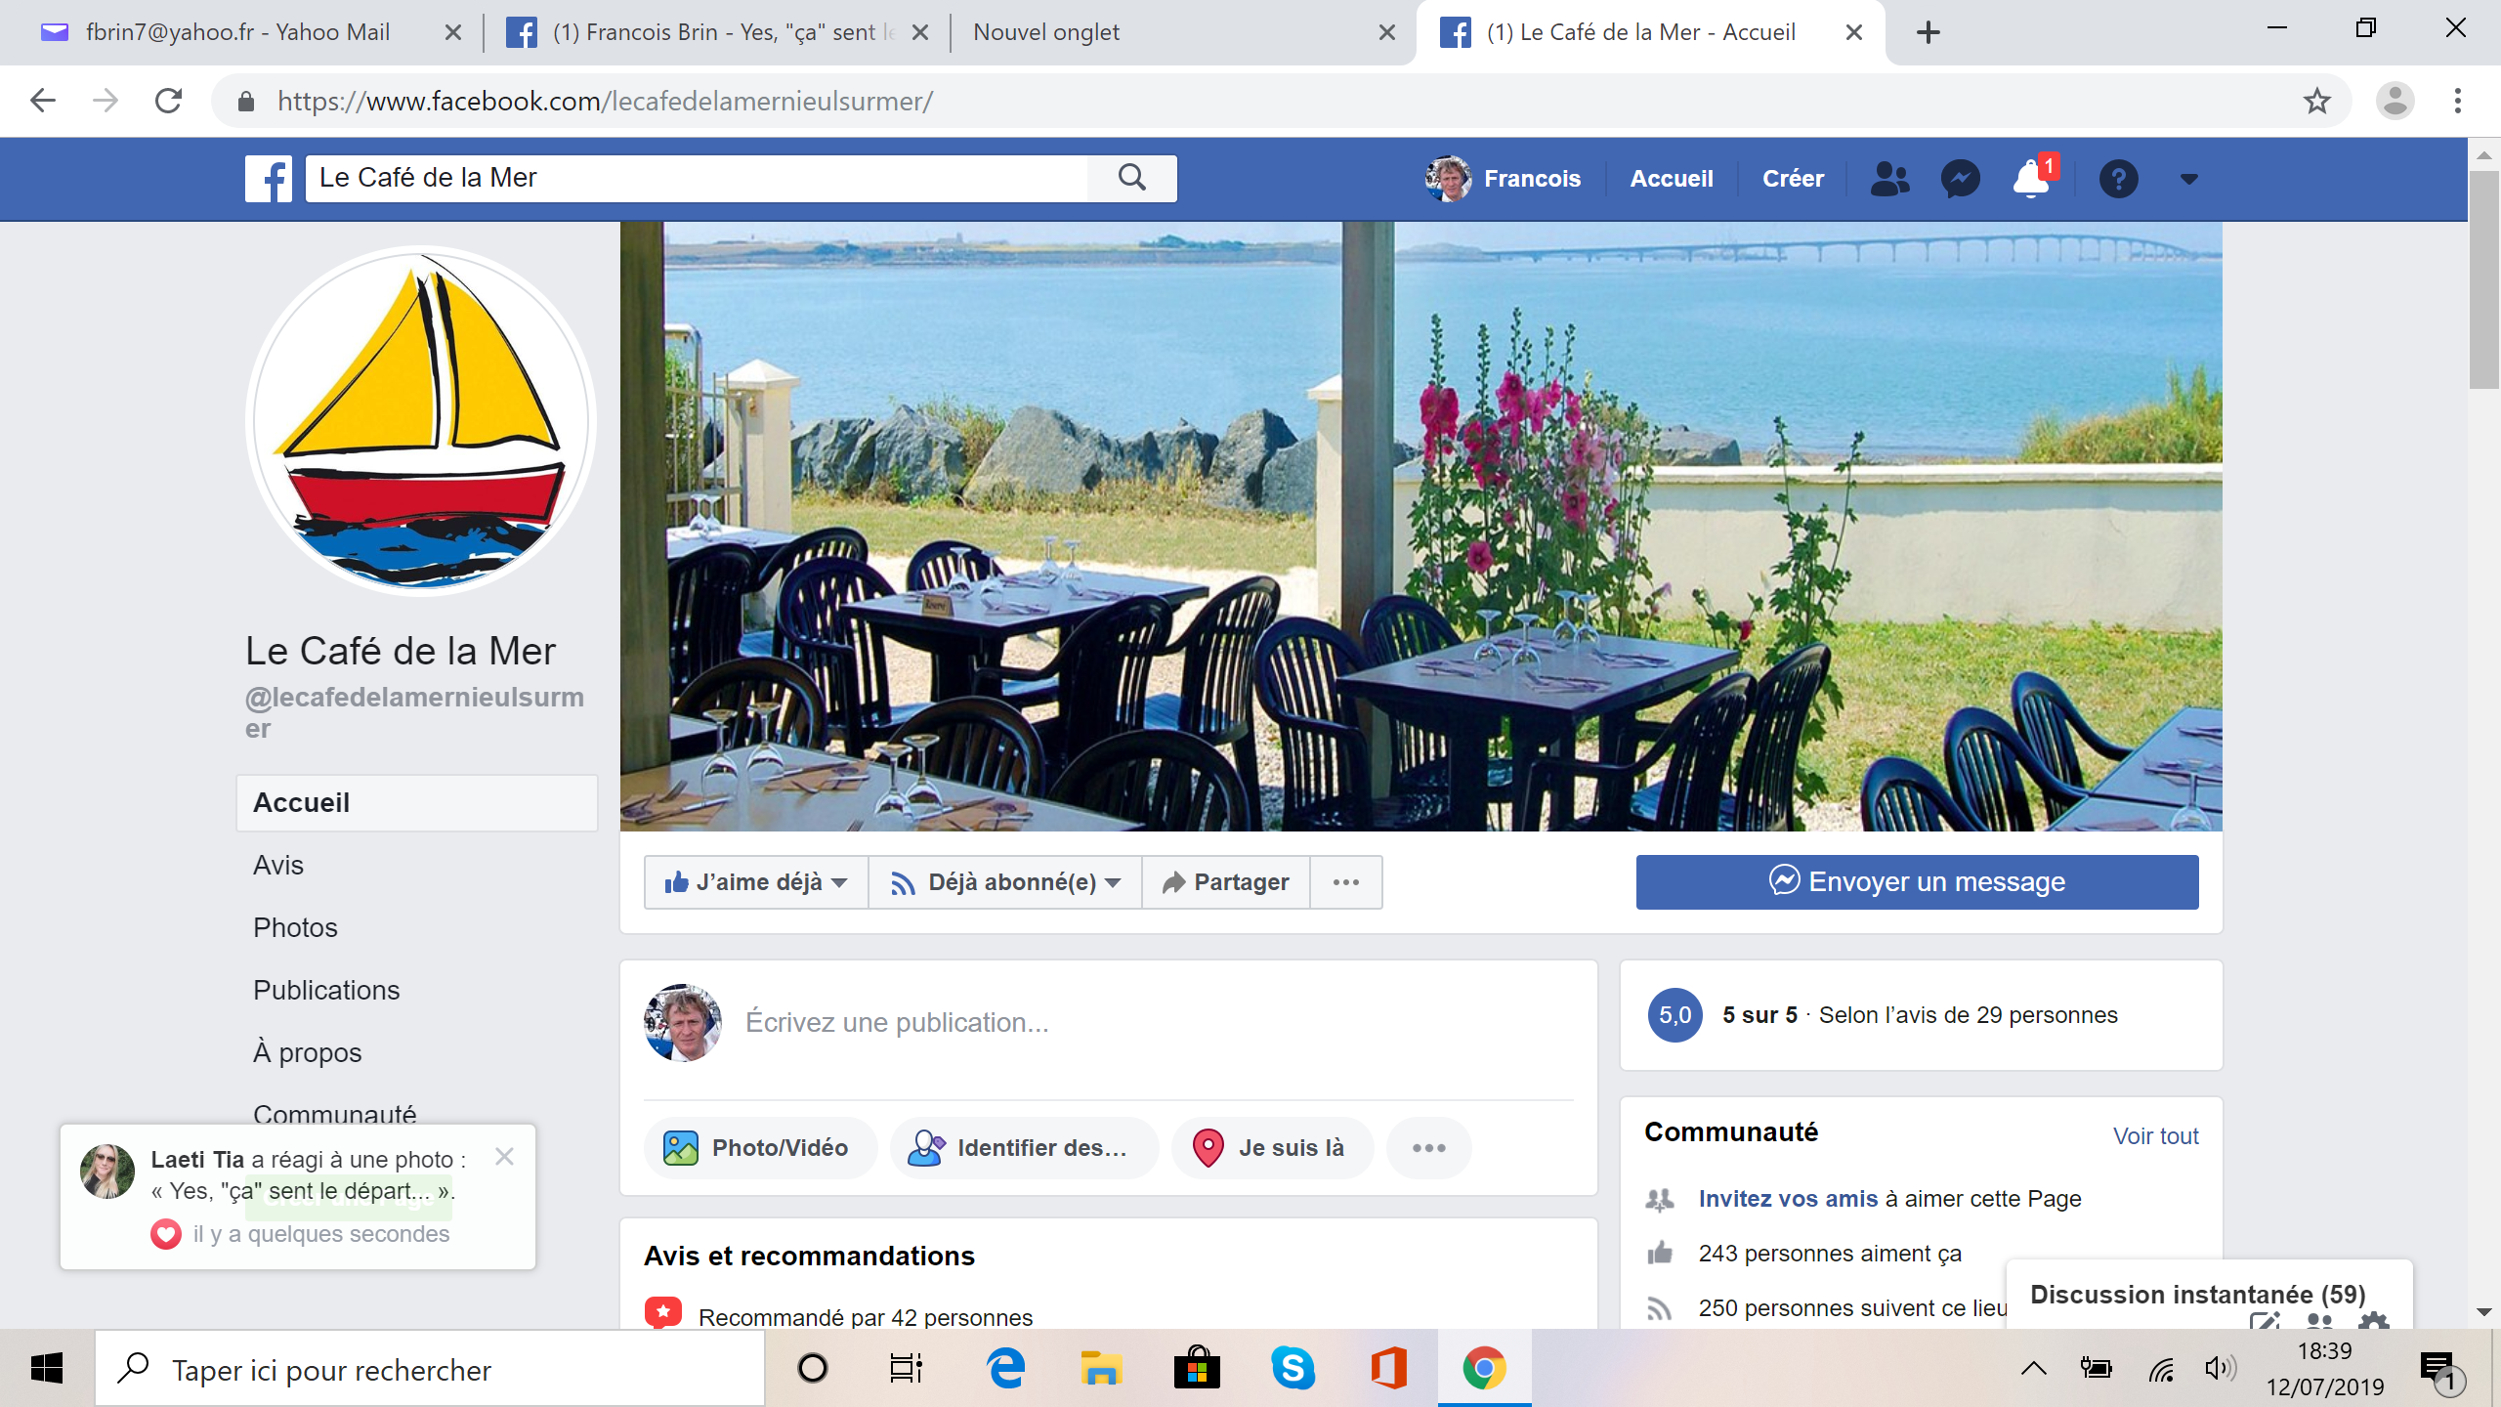Select À propos in page sidebar

coord(308,1052)
